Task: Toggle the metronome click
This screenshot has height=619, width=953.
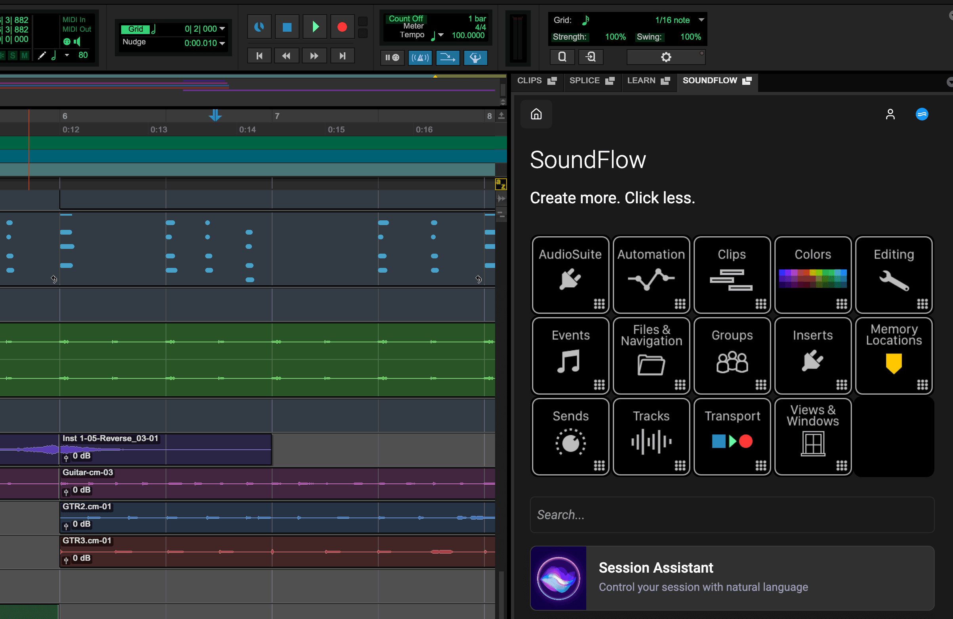Action: [420, 58]
